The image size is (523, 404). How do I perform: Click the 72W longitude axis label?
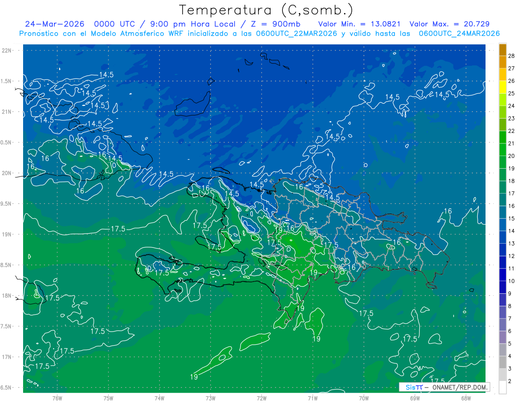click(x=261, y=398)
